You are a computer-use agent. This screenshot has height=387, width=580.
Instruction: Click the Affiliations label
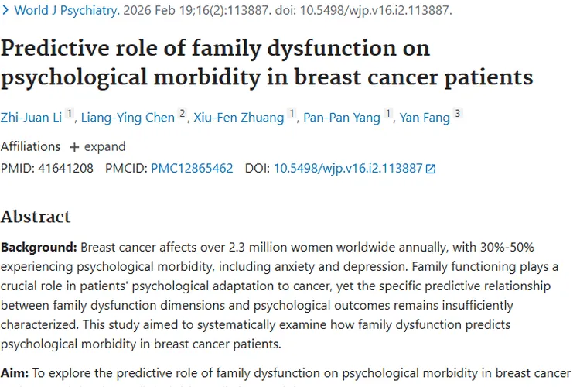pos(30,146)
